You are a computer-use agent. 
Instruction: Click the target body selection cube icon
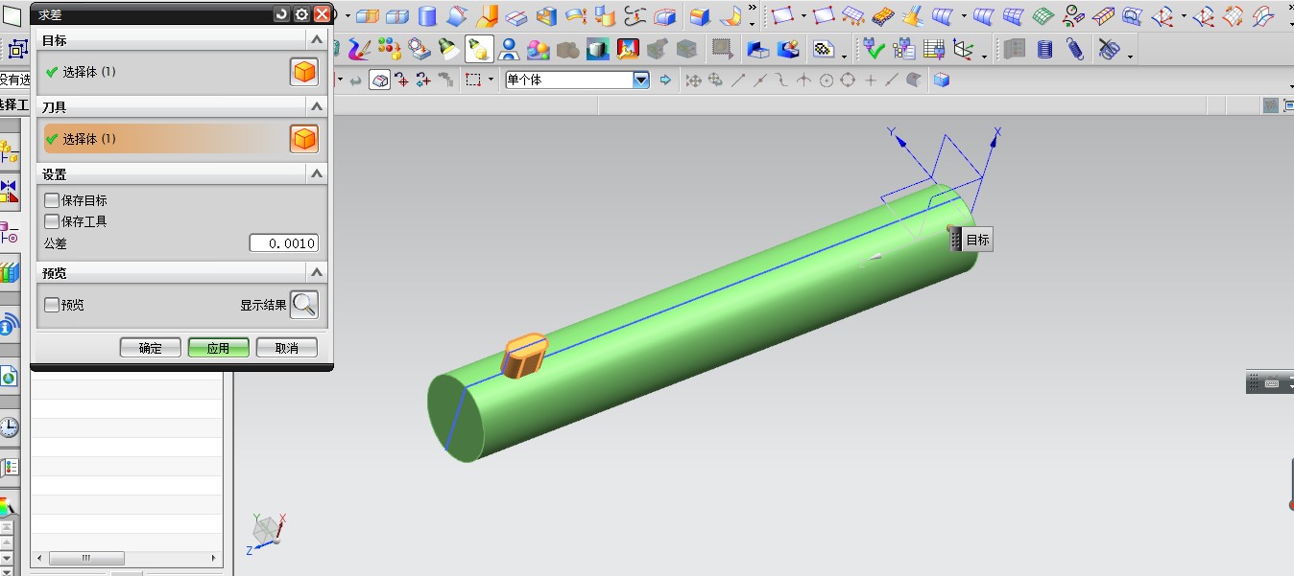(x=304, y=72)
